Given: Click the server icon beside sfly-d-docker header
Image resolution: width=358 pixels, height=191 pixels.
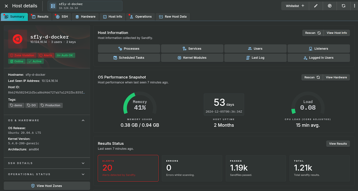Looking at the screenshot, I should coord(53,6).
